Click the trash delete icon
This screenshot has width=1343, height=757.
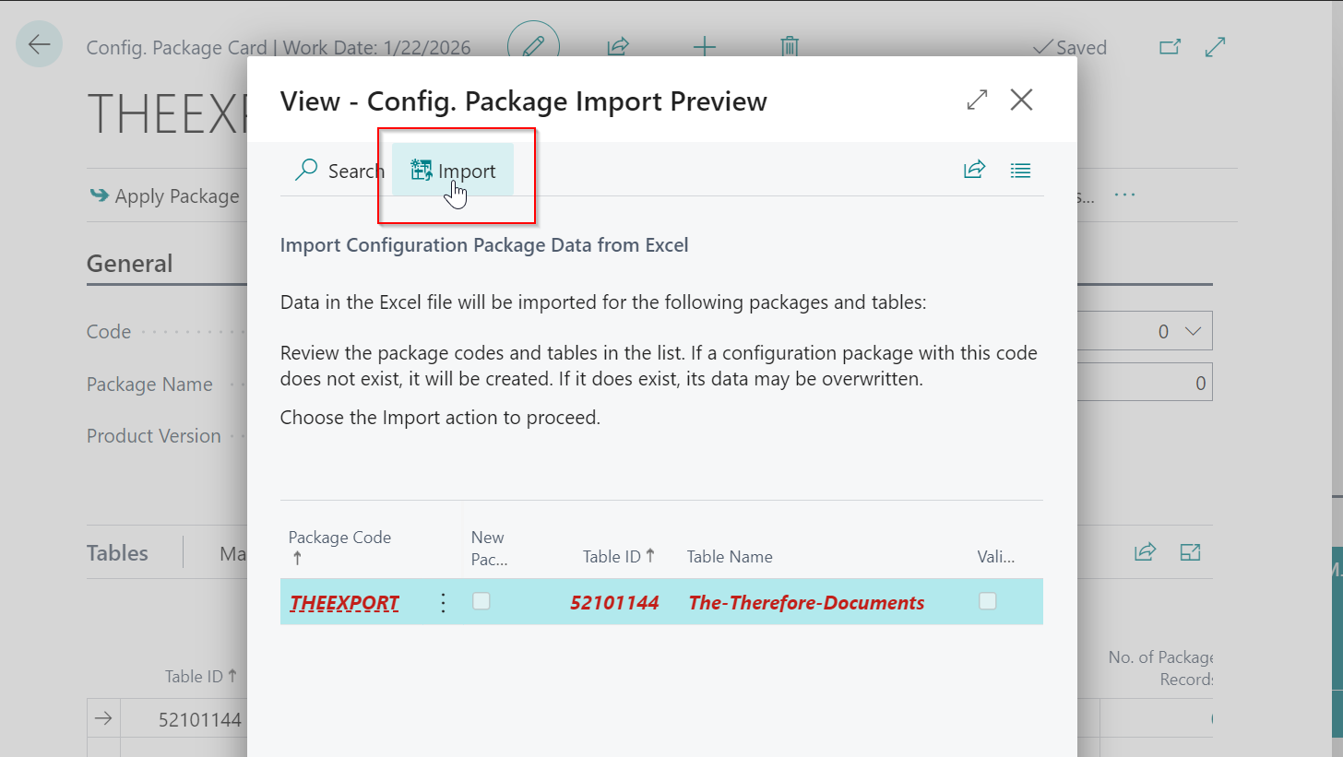click(x=790, y=47)
